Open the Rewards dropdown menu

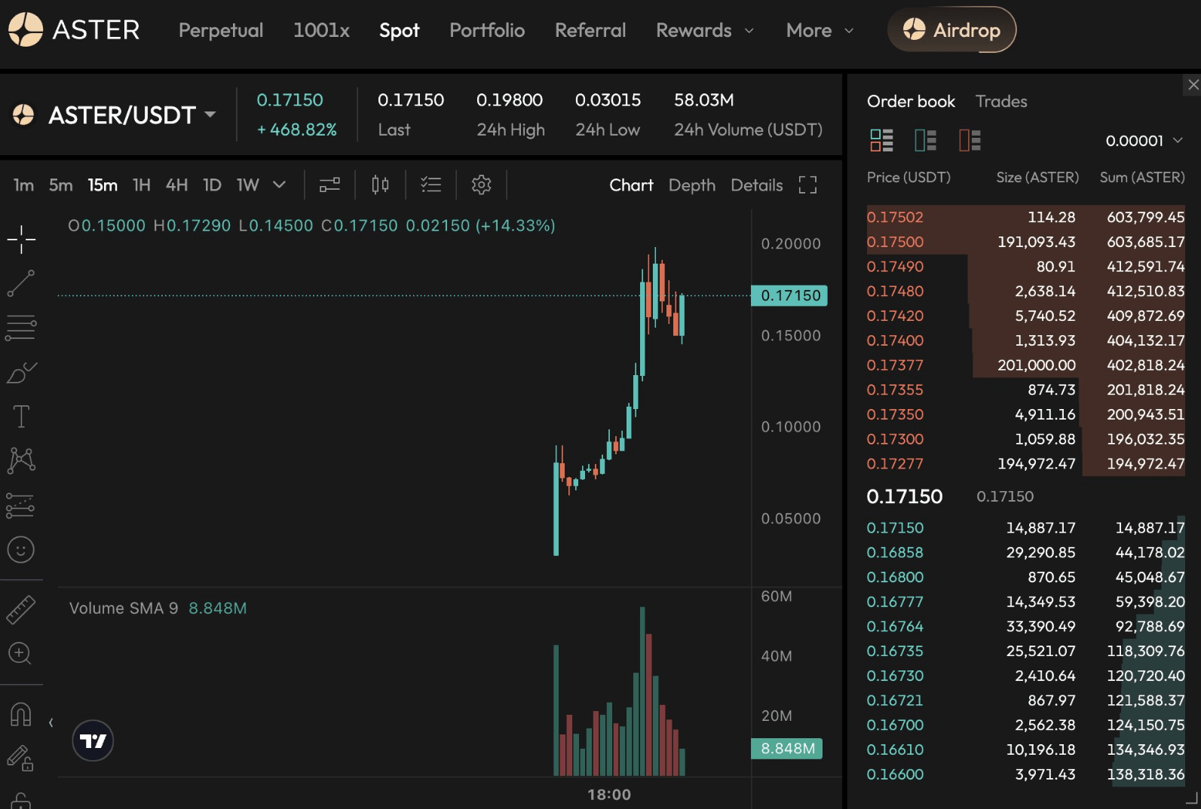[x=704, y=30]
